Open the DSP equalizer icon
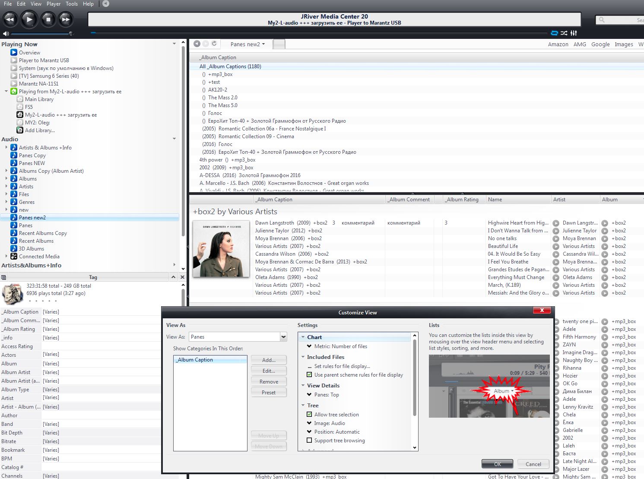Viewport: 644px width, 479px height. point(574,33)
